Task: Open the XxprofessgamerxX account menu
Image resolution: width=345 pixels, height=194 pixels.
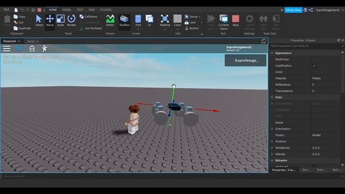Action: [328, 10]
